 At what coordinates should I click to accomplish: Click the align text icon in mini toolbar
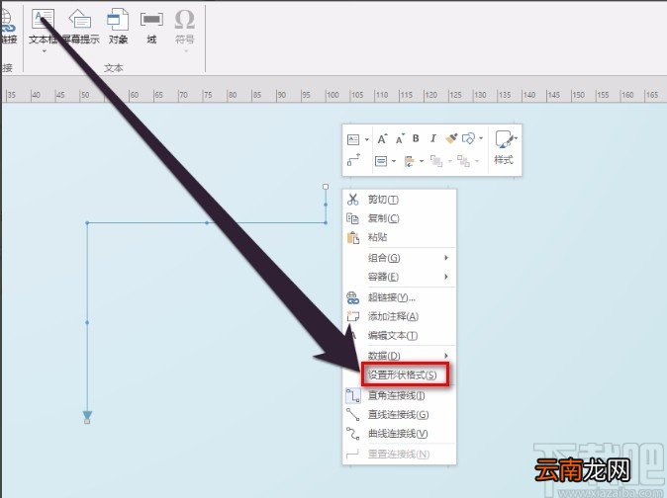pos(381,161)
